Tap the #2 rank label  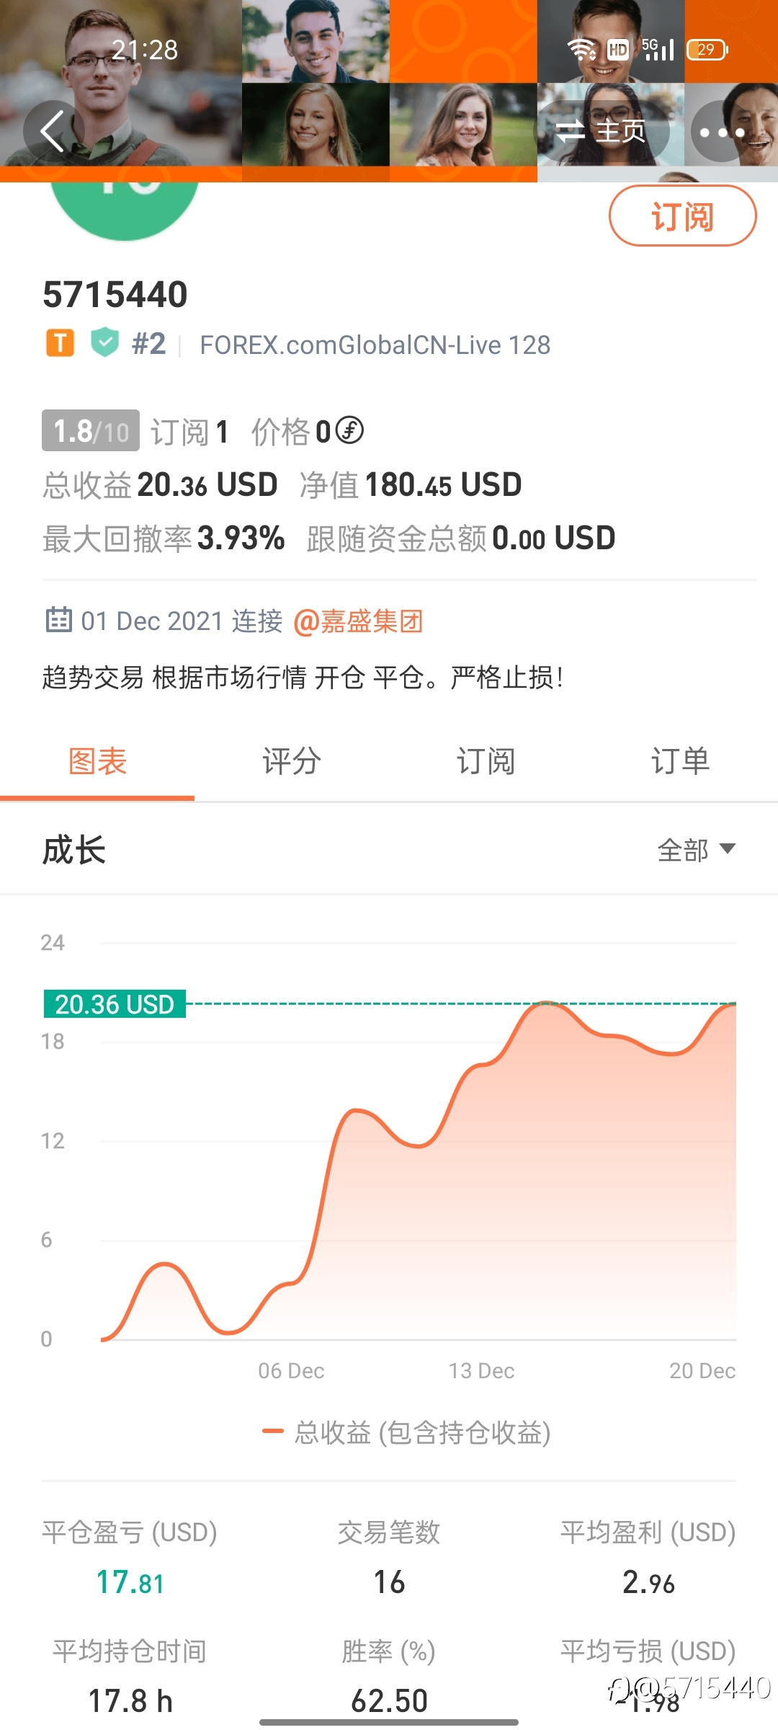click(x=149, y=343)
